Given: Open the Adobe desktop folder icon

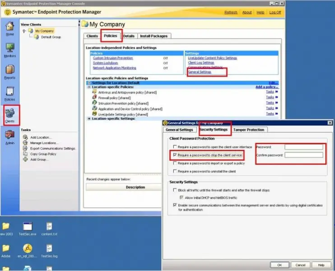Looking at the screenshot, I should [x=6, y=248].
